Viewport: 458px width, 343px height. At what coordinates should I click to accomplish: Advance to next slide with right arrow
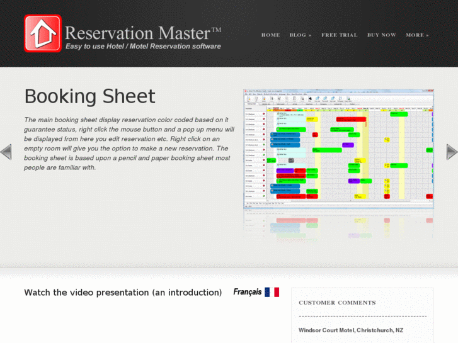point(452,152)
